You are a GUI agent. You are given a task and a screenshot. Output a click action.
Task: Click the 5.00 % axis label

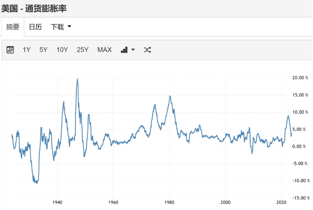[299, 129]
